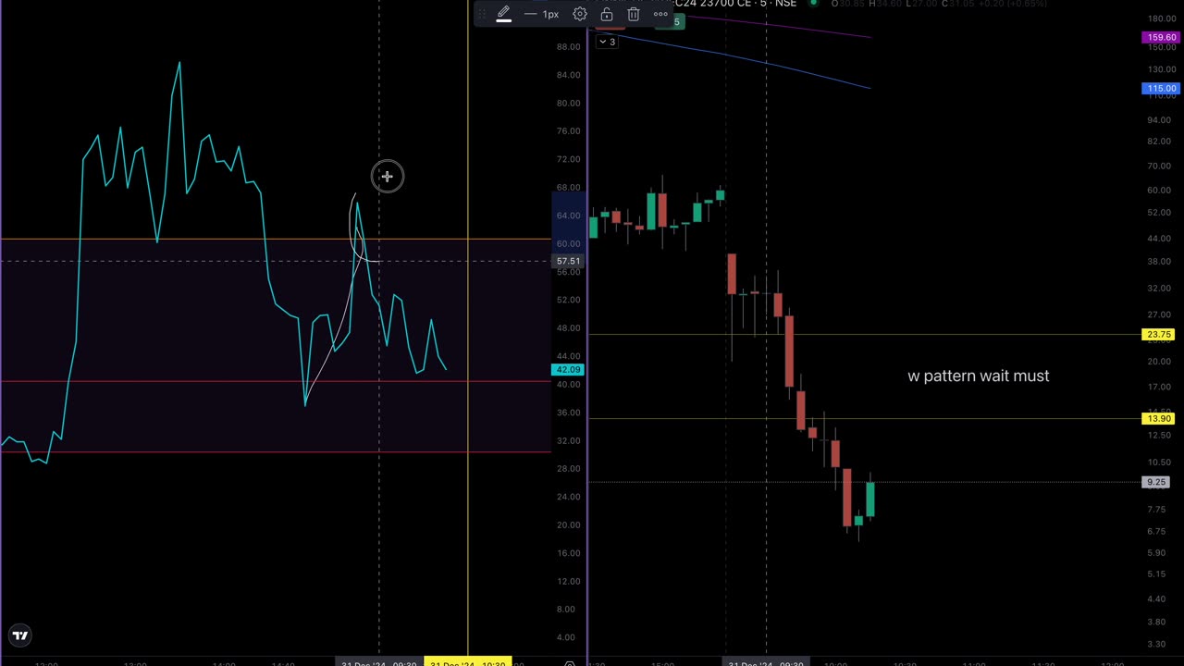This screenshot has width=1184, height=666.
Task: Toggle the drawing lock icon
Action: 607,14
